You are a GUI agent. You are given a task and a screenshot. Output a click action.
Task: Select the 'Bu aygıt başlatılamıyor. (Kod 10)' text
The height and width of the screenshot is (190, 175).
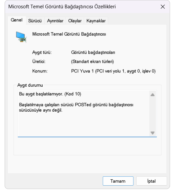[50, 94]
